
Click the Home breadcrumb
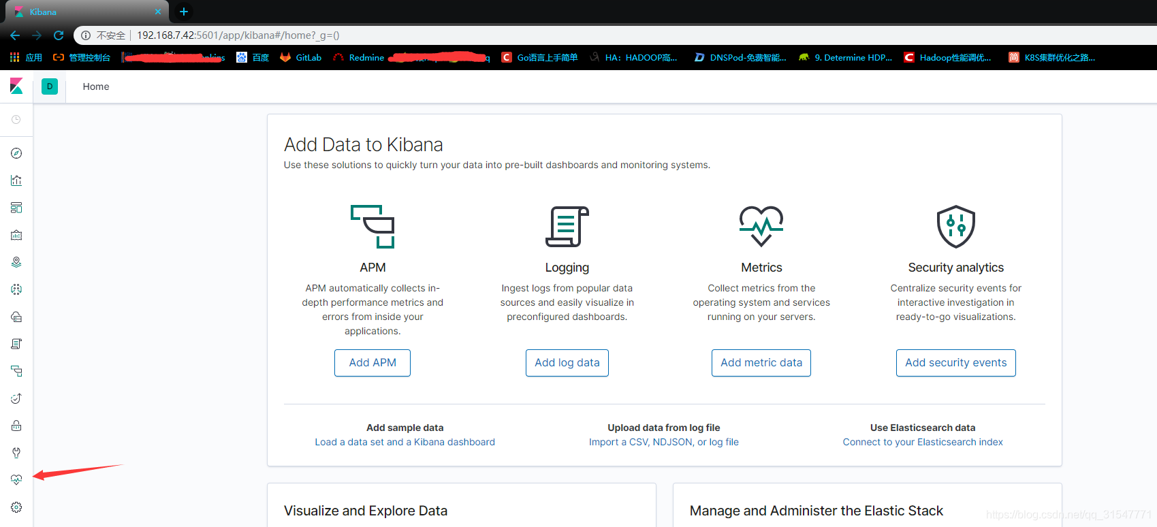coord(96,86)
